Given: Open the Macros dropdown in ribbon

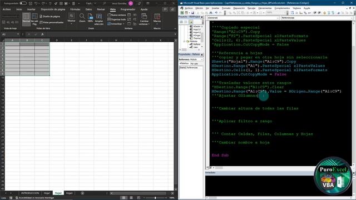Looking at the screenshot, I should tap(157, 19).
